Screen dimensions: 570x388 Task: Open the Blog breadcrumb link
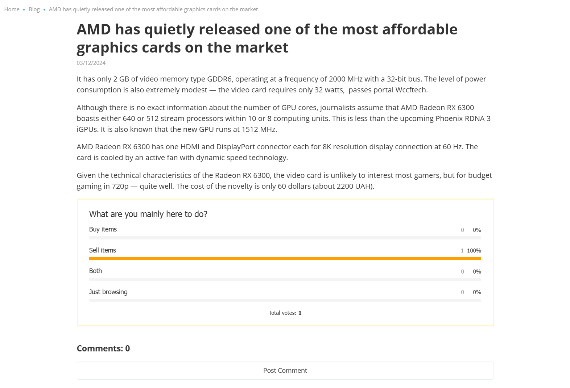[34, 9]
